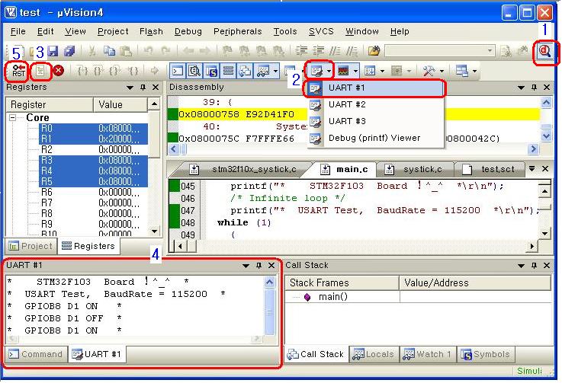Click the Analysis windows icon

pos(343,71)
